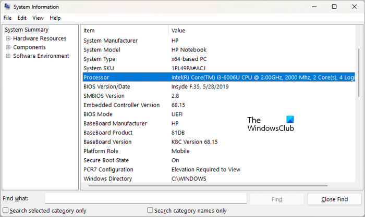Select System Summary in the tree

(26, 30)
